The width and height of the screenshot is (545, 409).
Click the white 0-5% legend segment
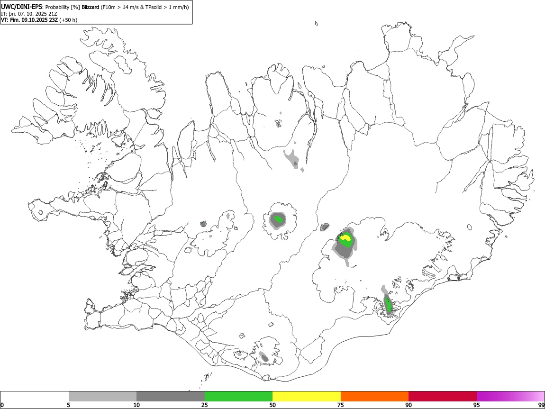[x=35, y=396]
